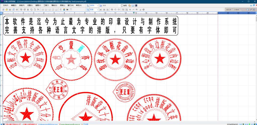Toggle the 专用 checkbox

[x=122, y=5]
